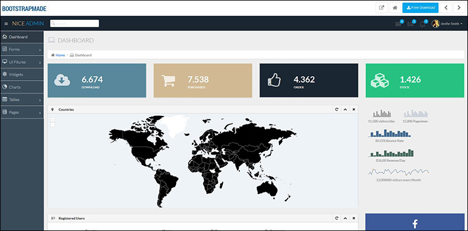Zoom out on the Countries map

pos(53,125)
